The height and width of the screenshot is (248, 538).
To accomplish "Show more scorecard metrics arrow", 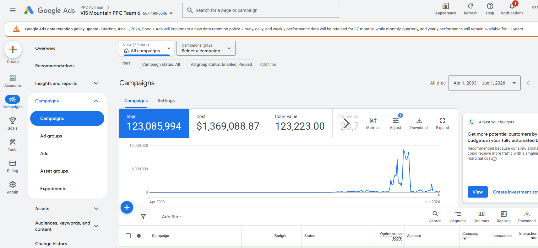I will click(346, 123).
